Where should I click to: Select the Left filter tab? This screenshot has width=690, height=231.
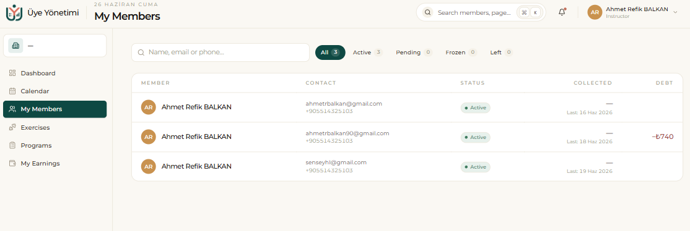pos(501,52)
